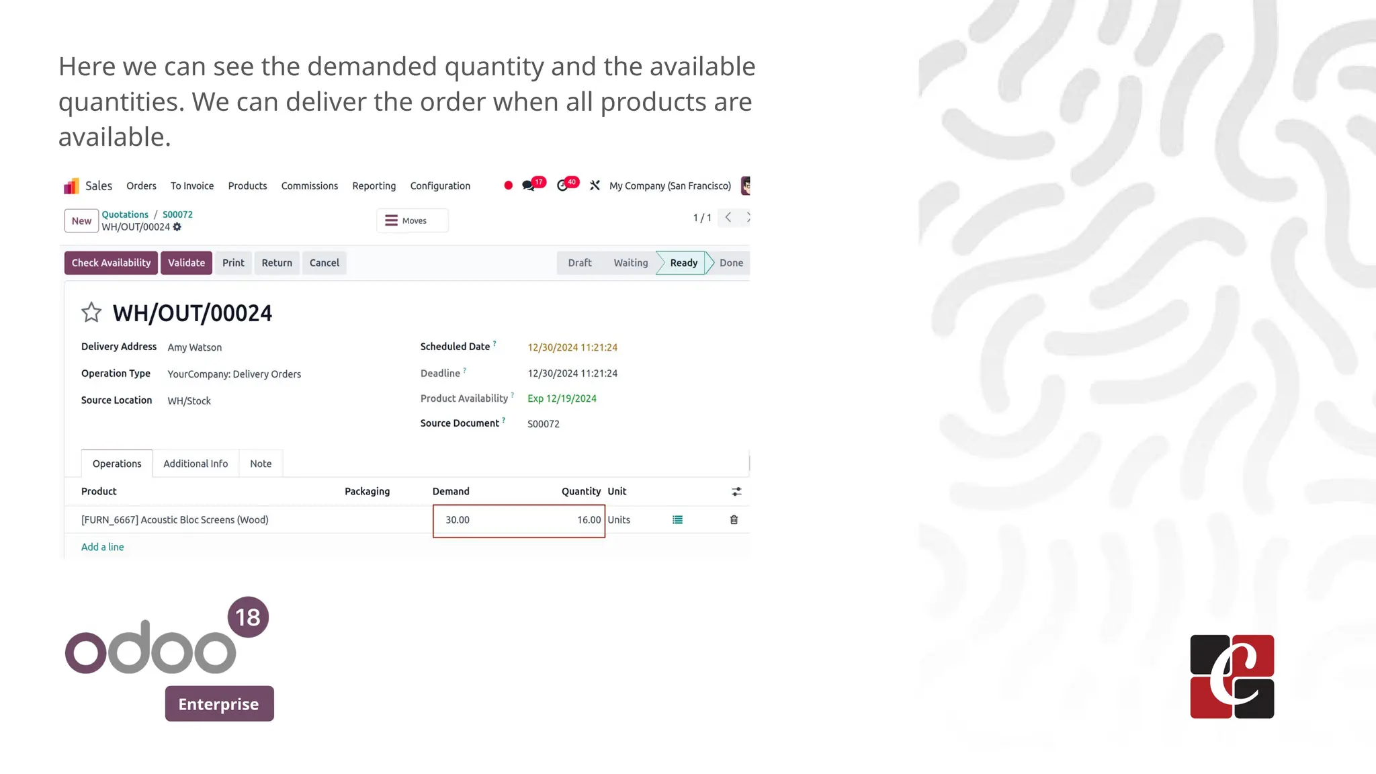Click Check Availability button
Screen dimensions: 1376x774
[112, 263]
